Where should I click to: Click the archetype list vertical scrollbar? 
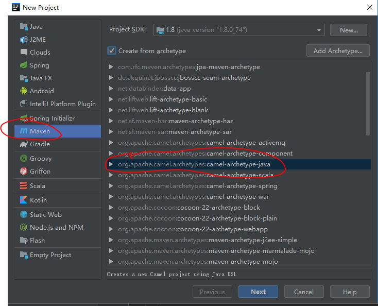(368, 104)
